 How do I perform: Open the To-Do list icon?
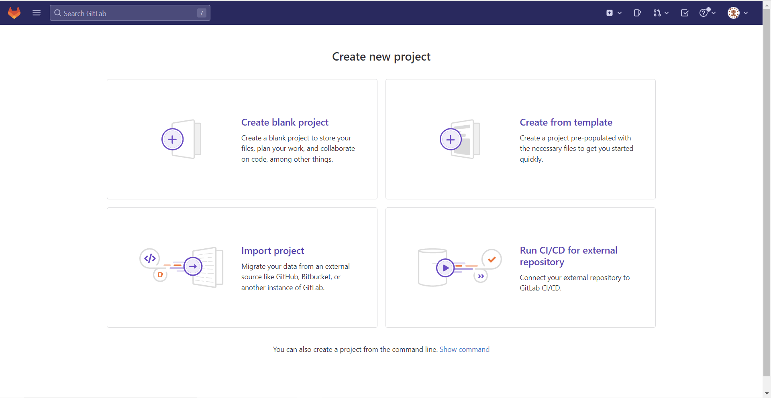(x=685, y=13)
